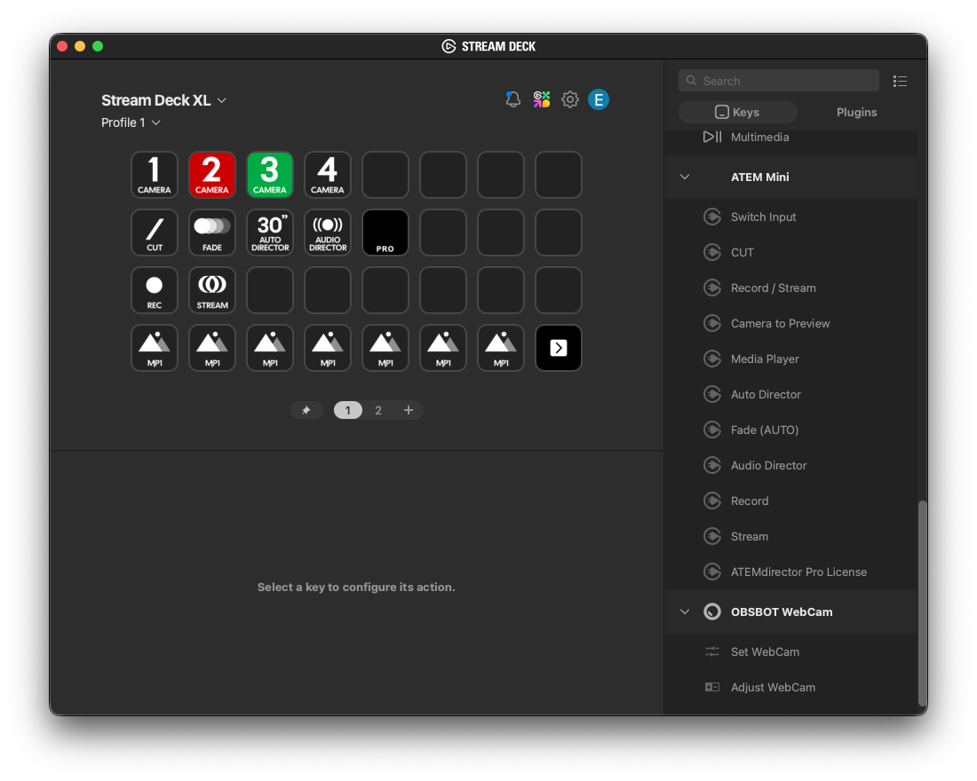Select the Camera 4 key
The height and width of the screenshot is (781, 977).
pyautogui.click(x=328, y=175)
